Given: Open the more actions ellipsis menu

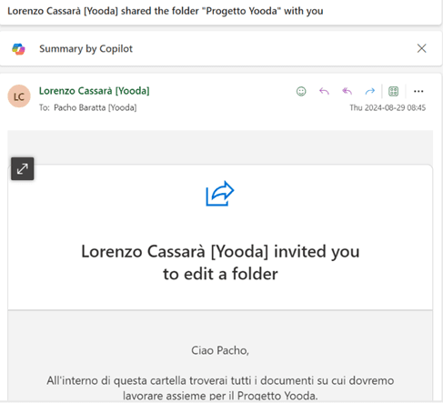Looking at the screenshot, I should pyautogui.click(x=418, y=91).
